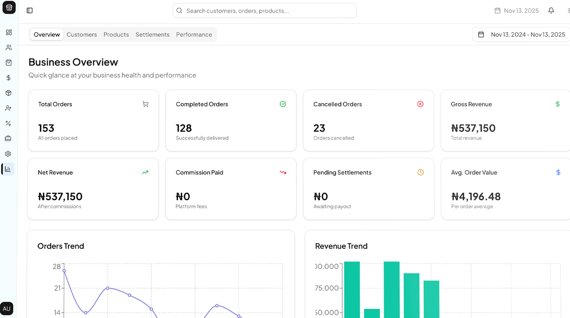Click the Business Overview heading
Screen dimensions: 570x318
(73, 62)
